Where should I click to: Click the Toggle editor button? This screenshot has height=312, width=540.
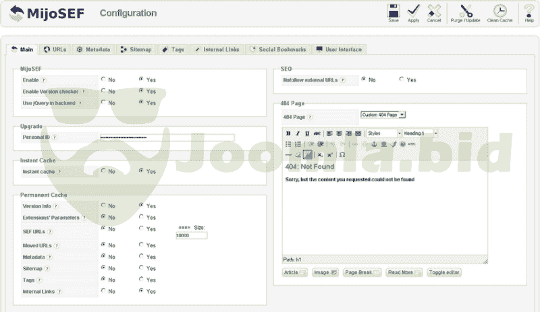[x=444, y=272]
